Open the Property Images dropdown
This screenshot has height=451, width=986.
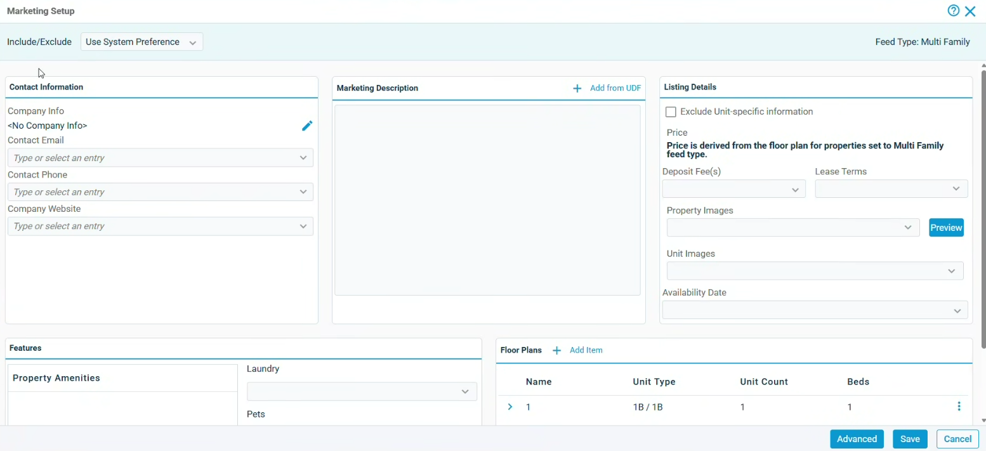click(x=793, y=228)
